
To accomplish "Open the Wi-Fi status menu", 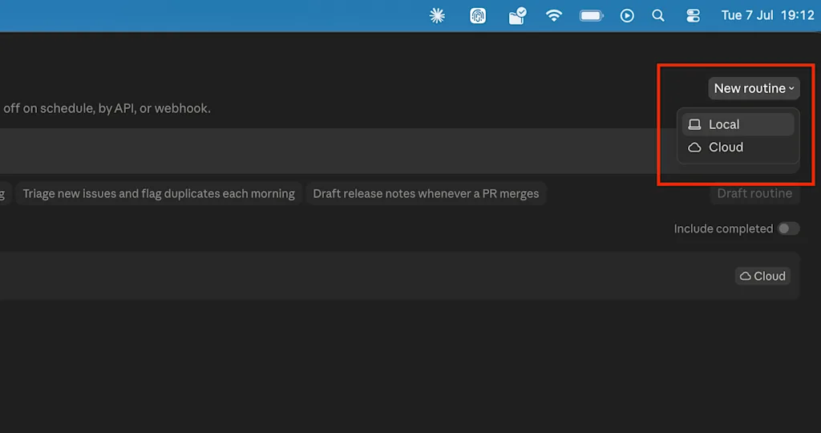I will tap(554, 16).
